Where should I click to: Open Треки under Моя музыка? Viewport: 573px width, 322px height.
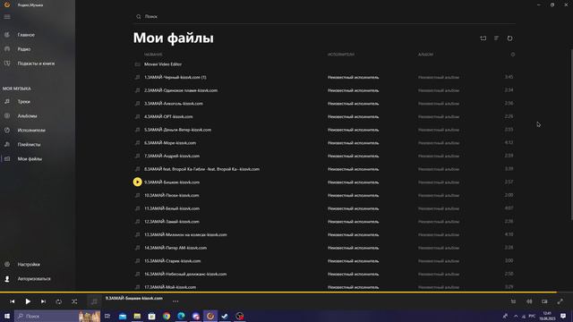24,101
